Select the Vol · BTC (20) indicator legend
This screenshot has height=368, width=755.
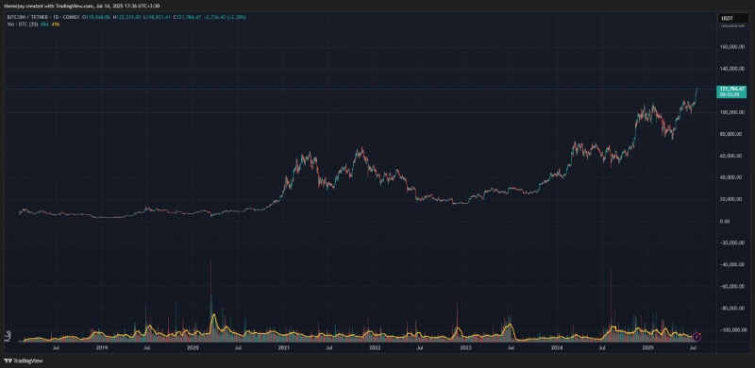click(22, 25)
